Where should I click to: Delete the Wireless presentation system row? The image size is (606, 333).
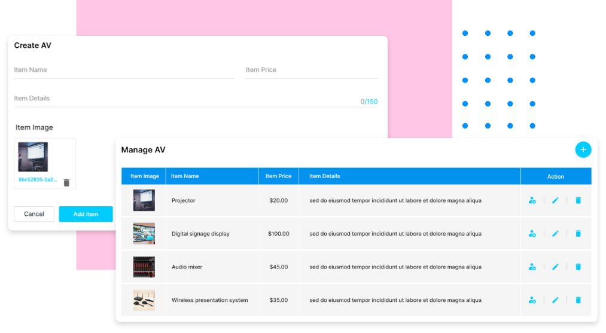coord(578,300)
